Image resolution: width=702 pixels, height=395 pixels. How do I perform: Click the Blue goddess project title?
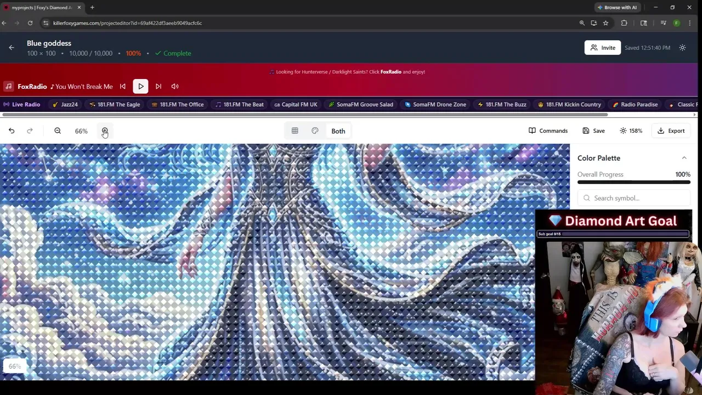[49, 43]
